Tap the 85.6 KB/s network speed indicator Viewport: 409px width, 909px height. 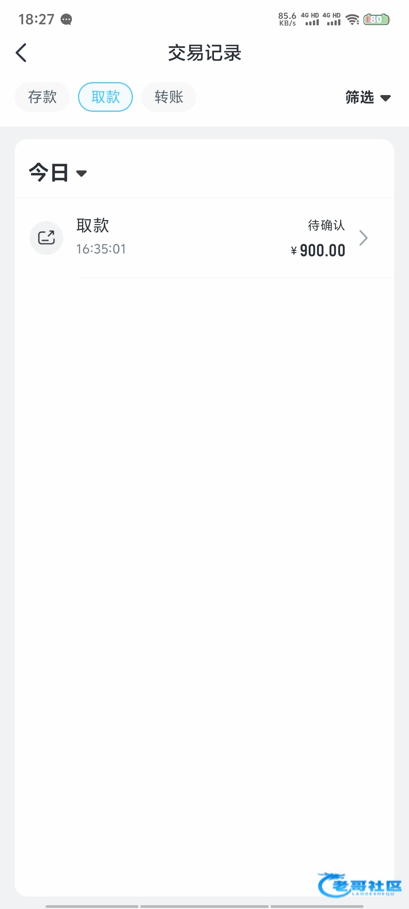[287, 19]
